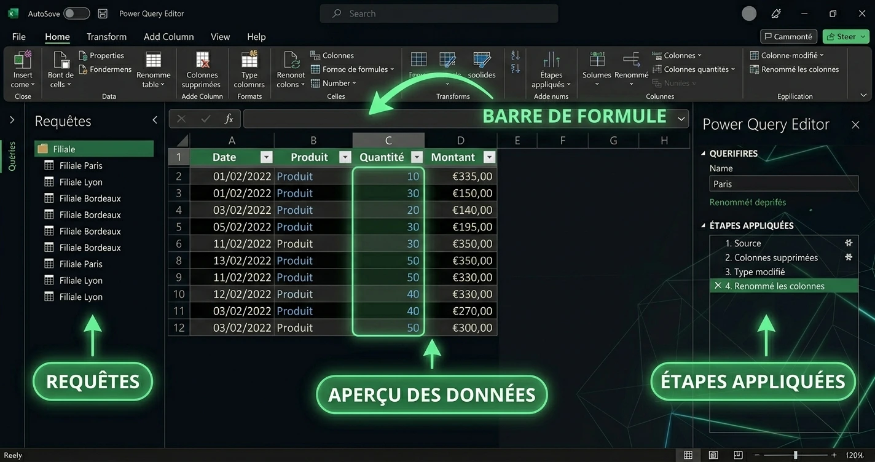Collapse the QUERIFIRES section
This screenshot has width=875, height=462.
click(x=704, y=154)
